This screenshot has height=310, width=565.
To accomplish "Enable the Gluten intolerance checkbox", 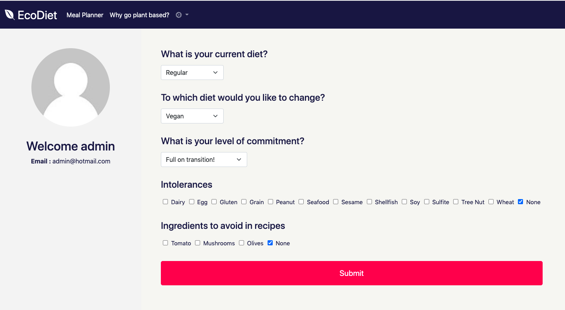I will coord(214,202).
